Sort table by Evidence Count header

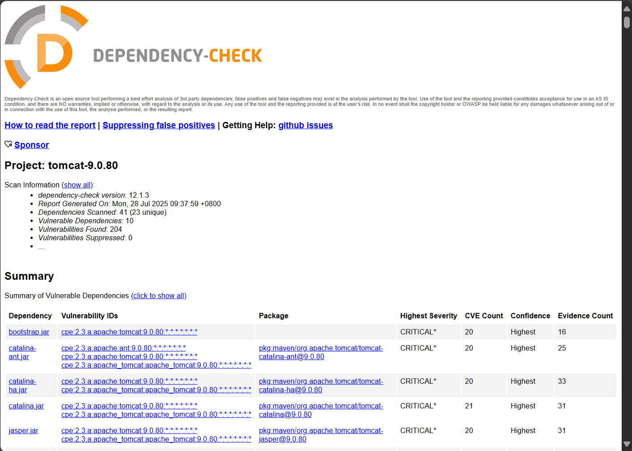tap(585, 316)
